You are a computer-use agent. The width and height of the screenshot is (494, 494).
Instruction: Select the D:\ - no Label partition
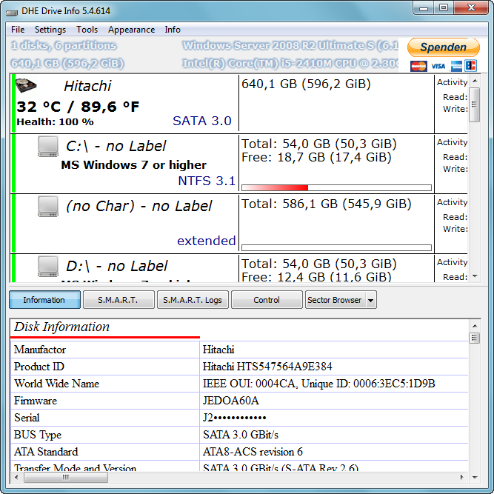tap(117, 266)
